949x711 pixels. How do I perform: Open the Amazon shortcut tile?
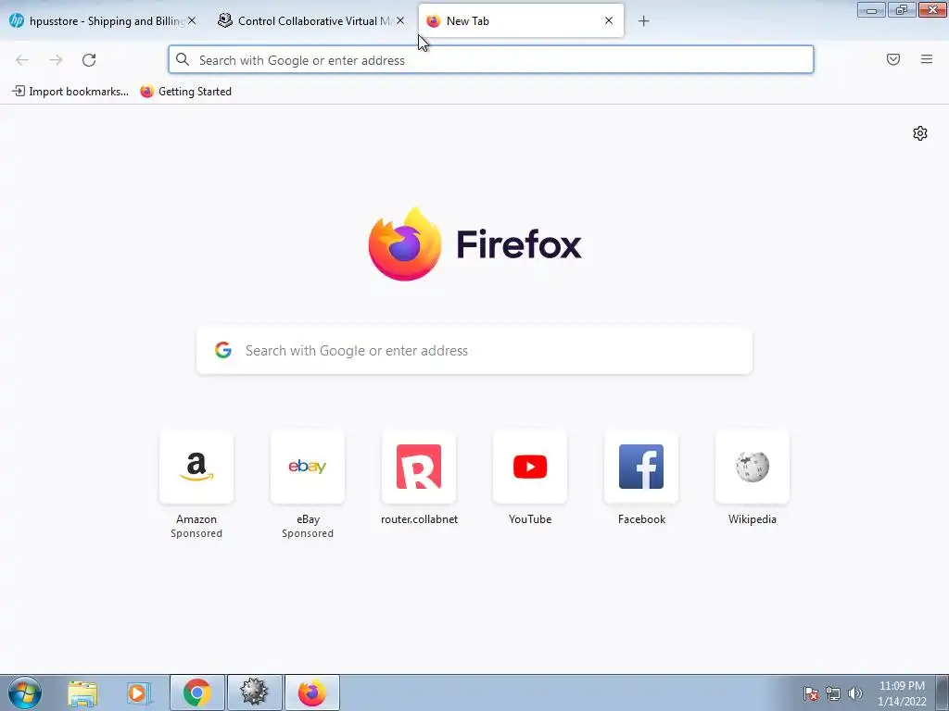click(x=196, y=467)
